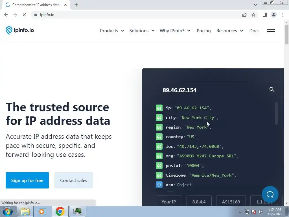Image resolution: width=289 pixels, height=217 pixels.
Task: Click the browser address bar URL
Action: tap(47, 15)
